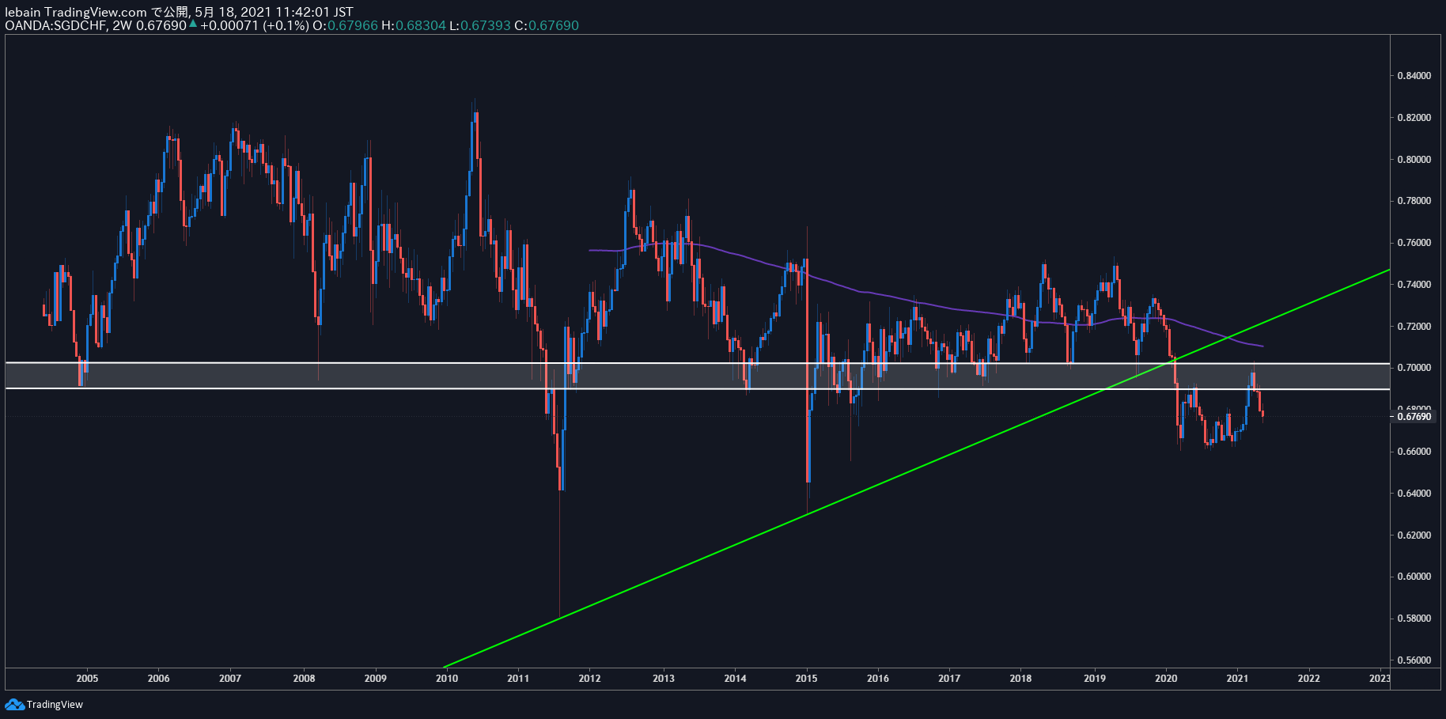Select the gray horizontal support zone rectangle
The image size is (1446, 719).
[698, 377]
